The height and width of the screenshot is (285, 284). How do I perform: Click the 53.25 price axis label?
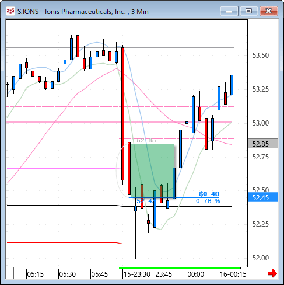point(261,89)
